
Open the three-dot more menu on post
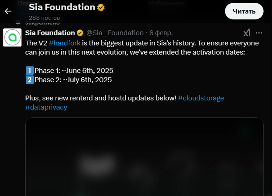pos(259,33)
